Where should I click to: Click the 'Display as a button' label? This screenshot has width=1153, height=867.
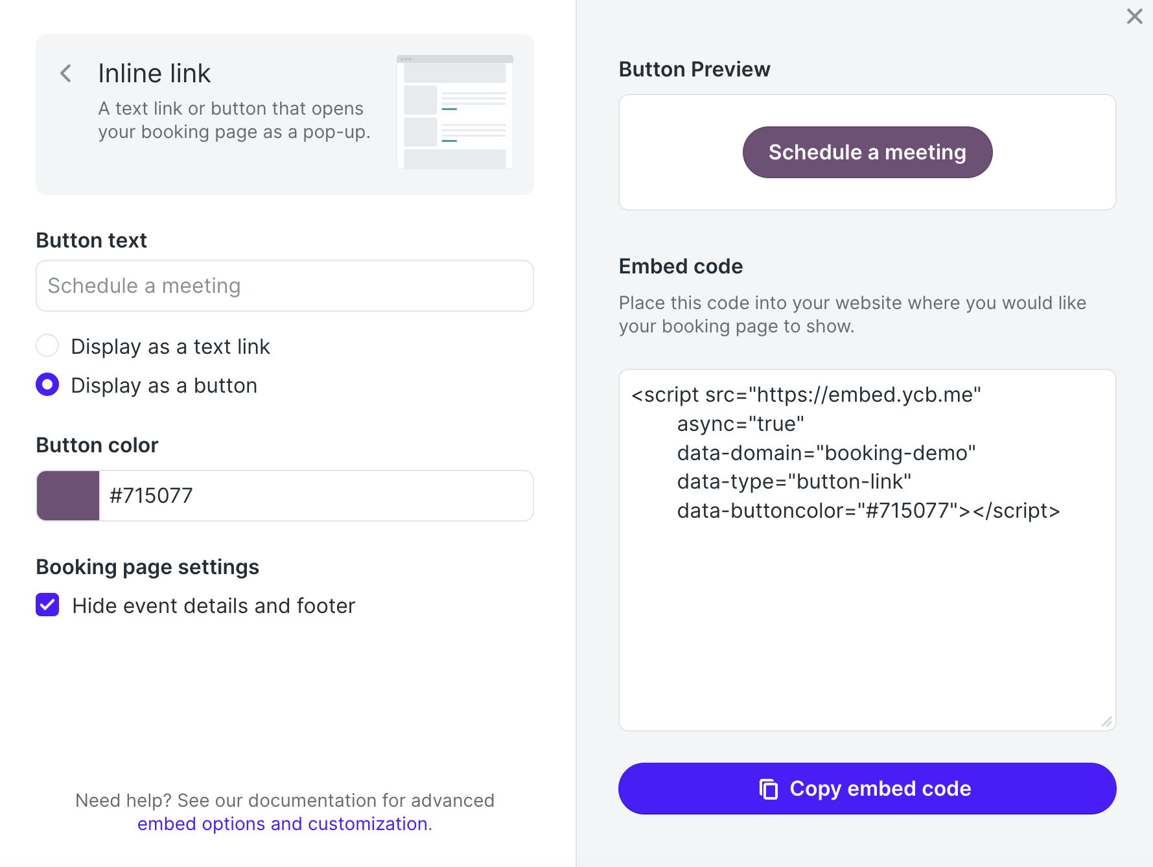tap(164, 386)
